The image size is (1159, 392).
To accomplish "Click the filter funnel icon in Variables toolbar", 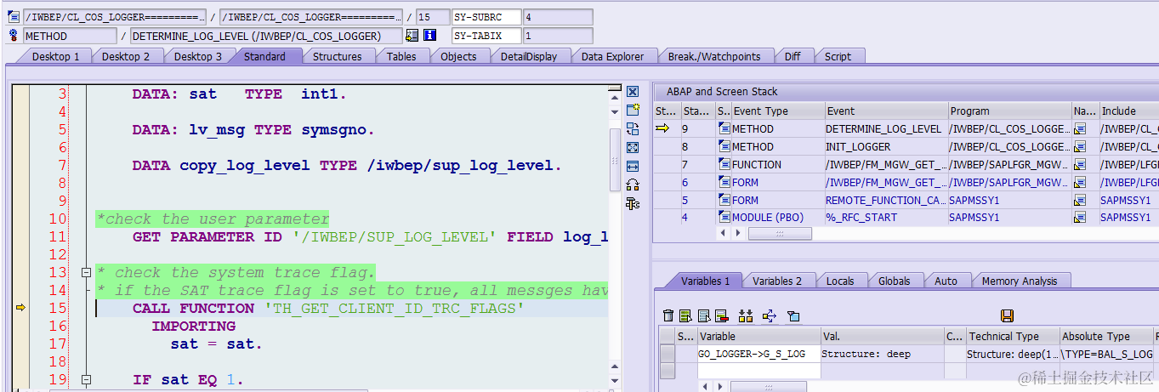I will [x=793, y=315].
